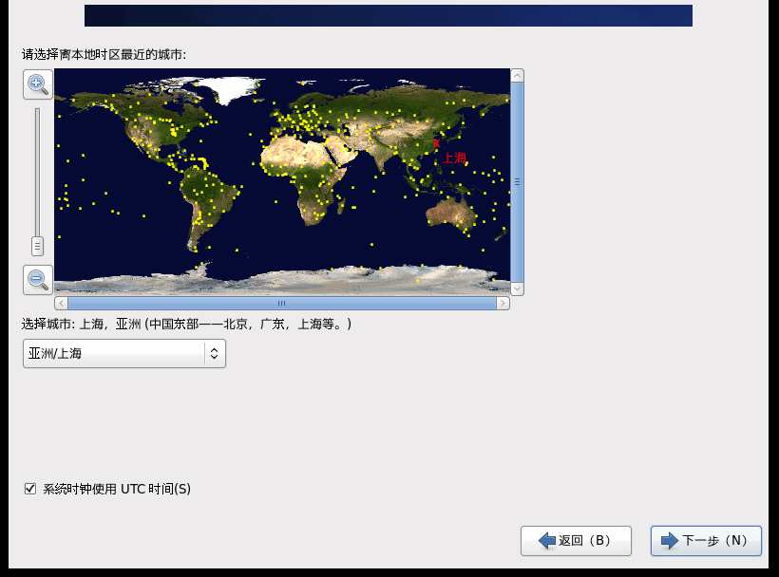779x577 pixels.
Task: Click the world map over Australia
Action: [451, 213]
